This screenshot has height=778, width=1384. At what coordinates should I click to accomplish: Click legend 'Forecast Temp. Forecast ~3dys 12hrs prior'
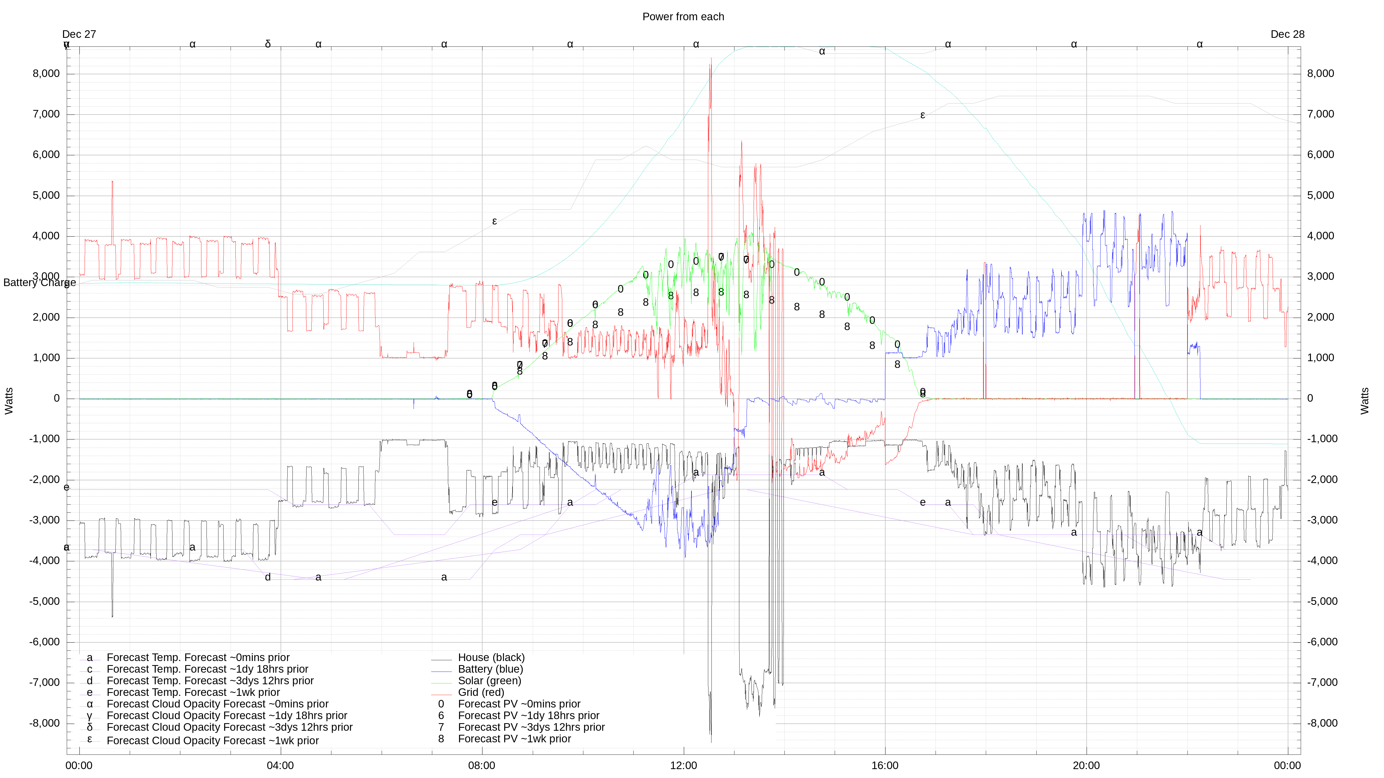[210, 681]
